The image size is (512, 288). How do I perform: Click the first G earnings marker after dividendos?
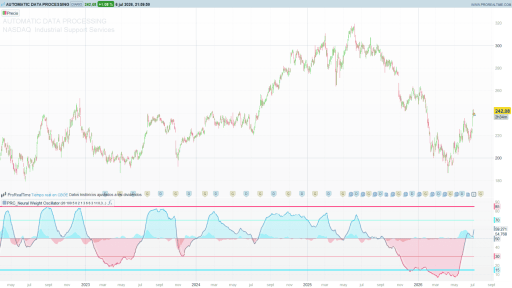point(147,194)
